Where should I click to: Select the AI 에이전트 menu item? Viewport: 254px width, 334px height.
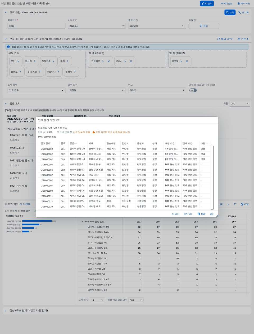tap(226, 4)
